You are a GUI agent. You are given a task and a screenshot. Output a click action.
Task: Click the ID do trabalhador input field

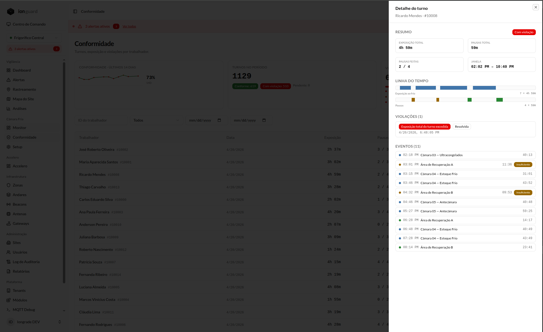(101, 120)
